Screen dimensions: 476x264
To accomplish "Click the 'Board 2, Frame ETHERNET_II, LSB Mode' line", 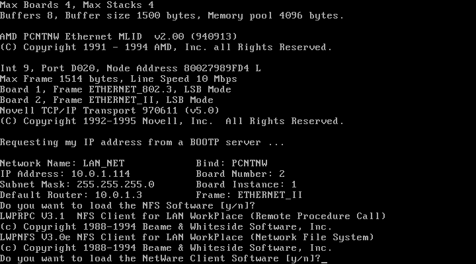I will [106, 100].
